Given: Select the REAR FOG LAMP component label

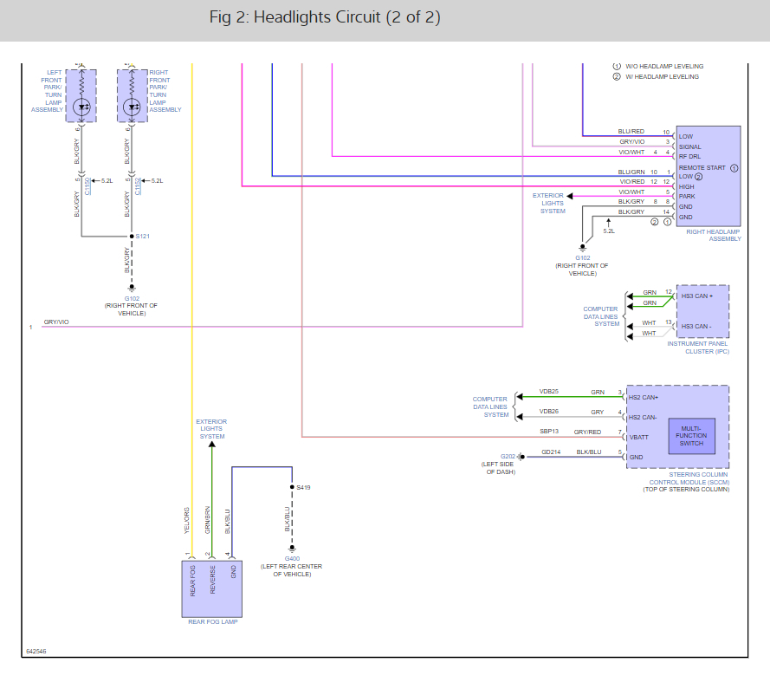Looking at the screenshot, I should (x=212, y=622).
